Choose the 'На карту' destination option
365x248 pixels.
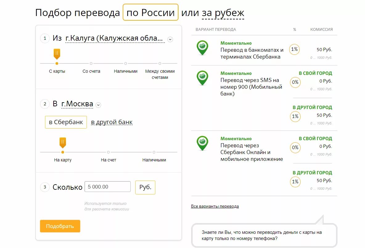63,160
